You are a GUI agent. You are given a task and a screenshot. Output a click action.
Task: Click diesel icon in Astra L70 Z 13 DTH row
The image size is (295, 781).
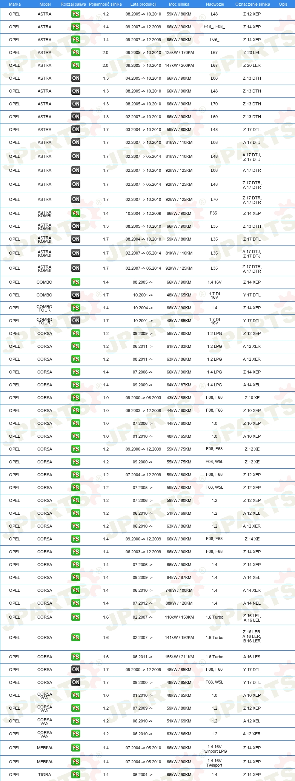tap(75, 104)
